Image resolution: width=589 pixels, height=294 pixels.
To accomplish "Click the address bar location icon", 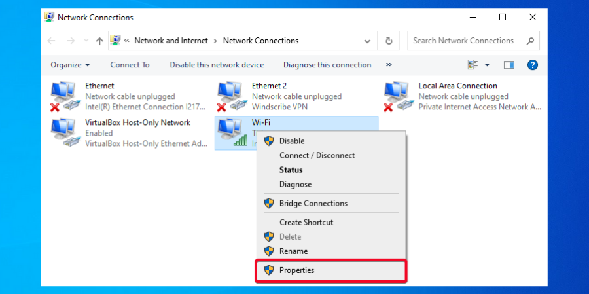I will coord(116,40).
